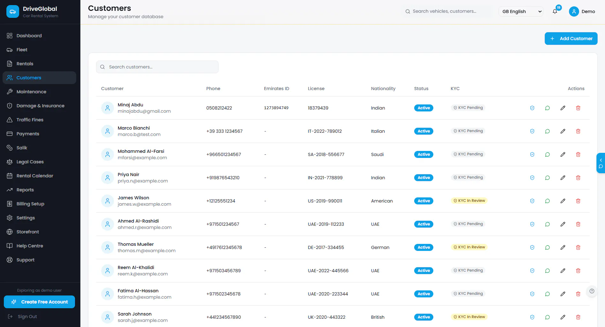
Task: Open Rentals in sidebar
Action: tap(39, 64)
